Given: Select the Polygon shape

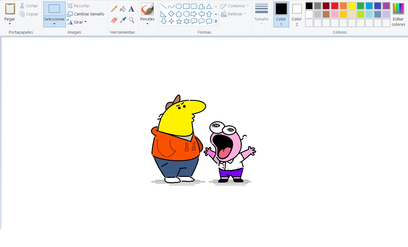Looking at the screenshot, I should pos(201,6).
